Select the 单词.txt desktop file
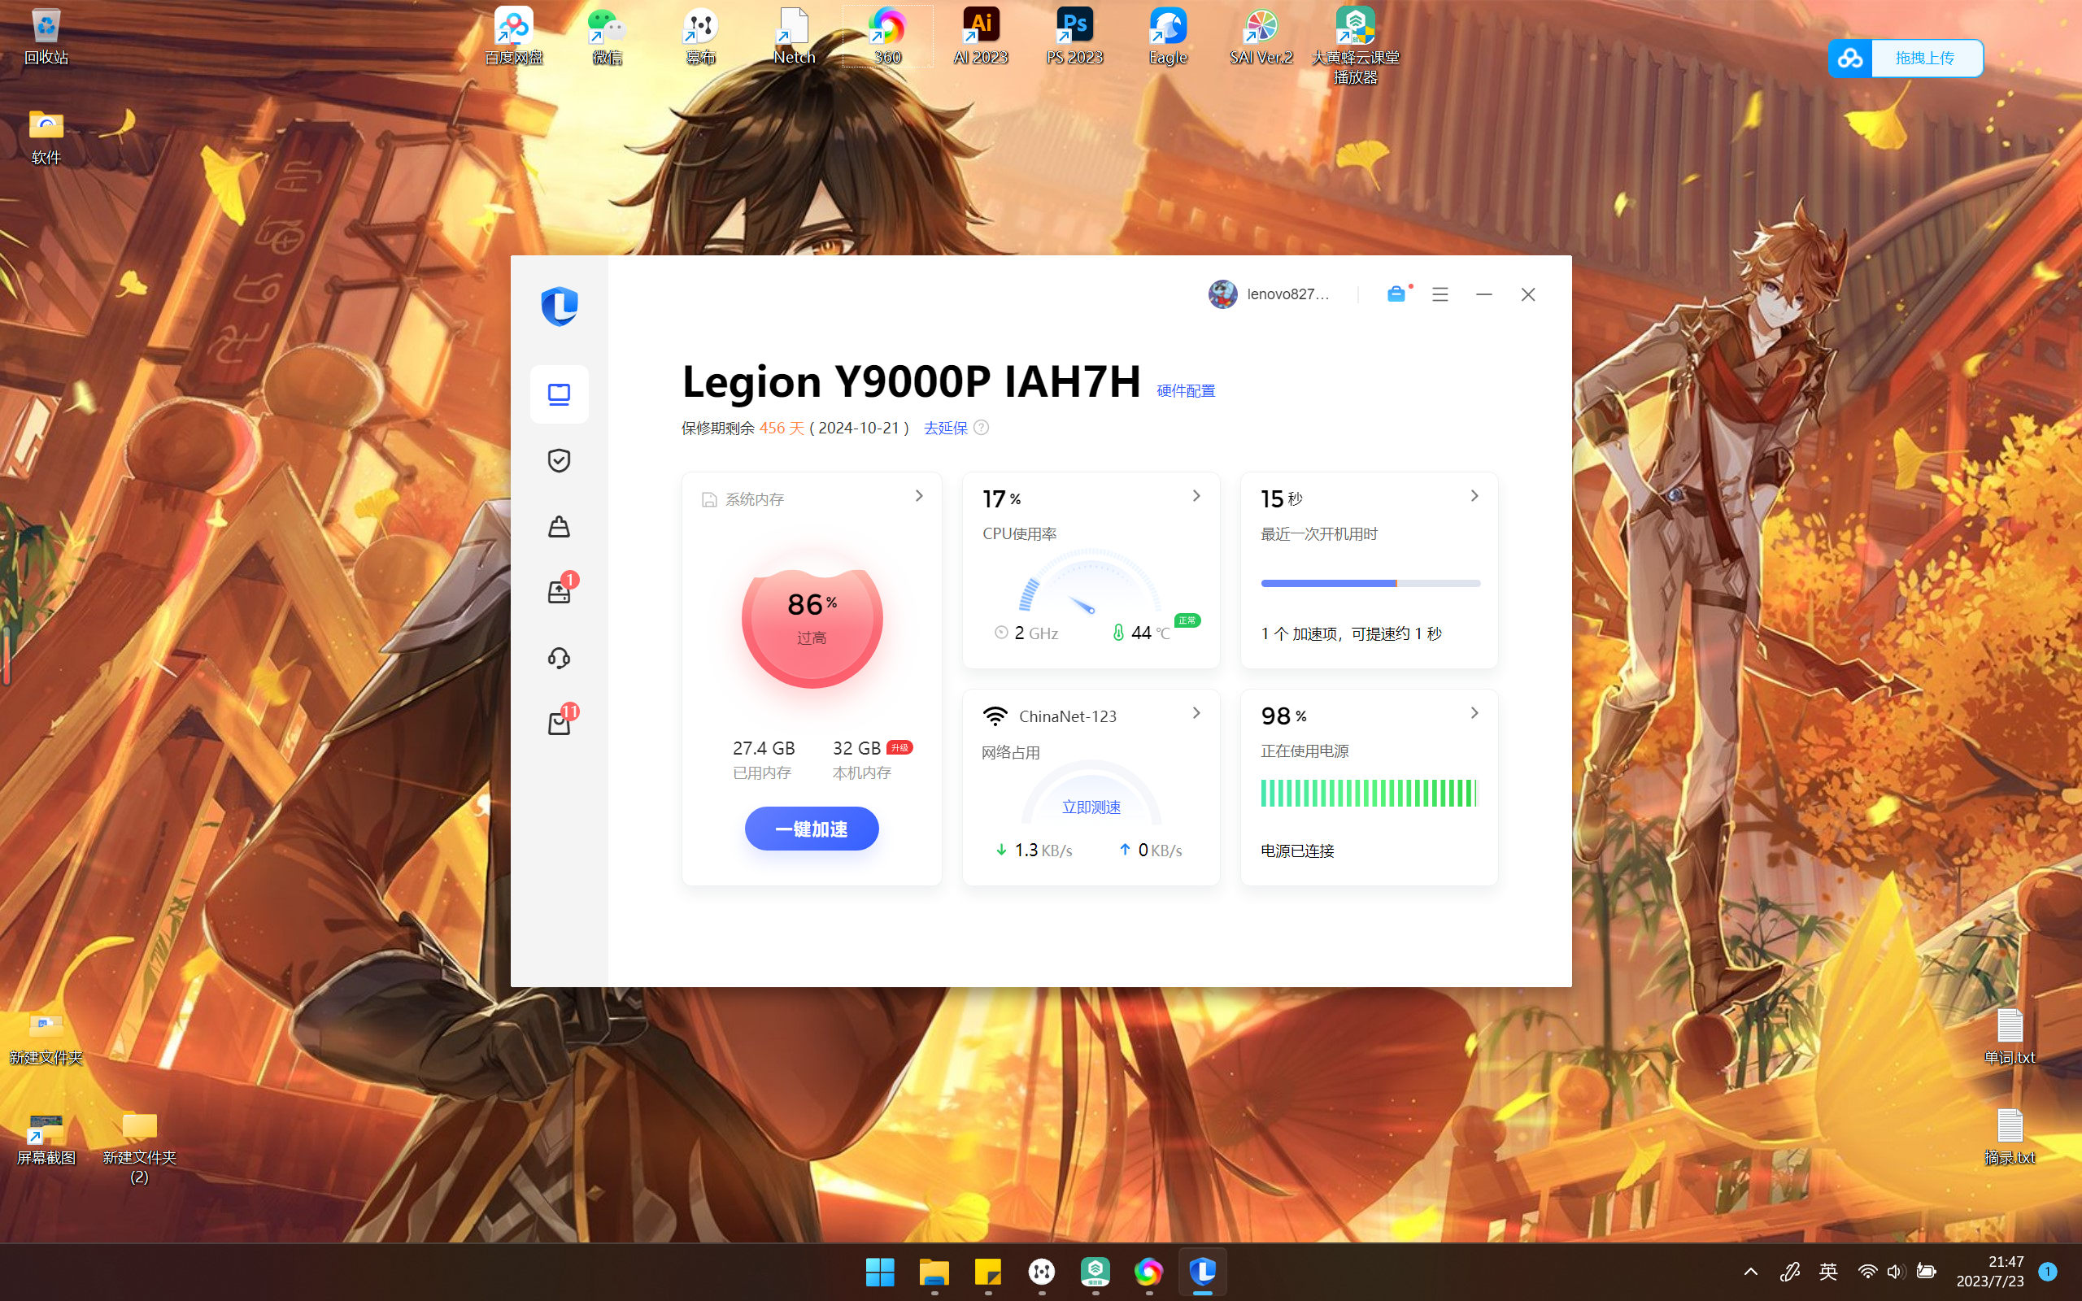 click(x=2010, y=1037)
